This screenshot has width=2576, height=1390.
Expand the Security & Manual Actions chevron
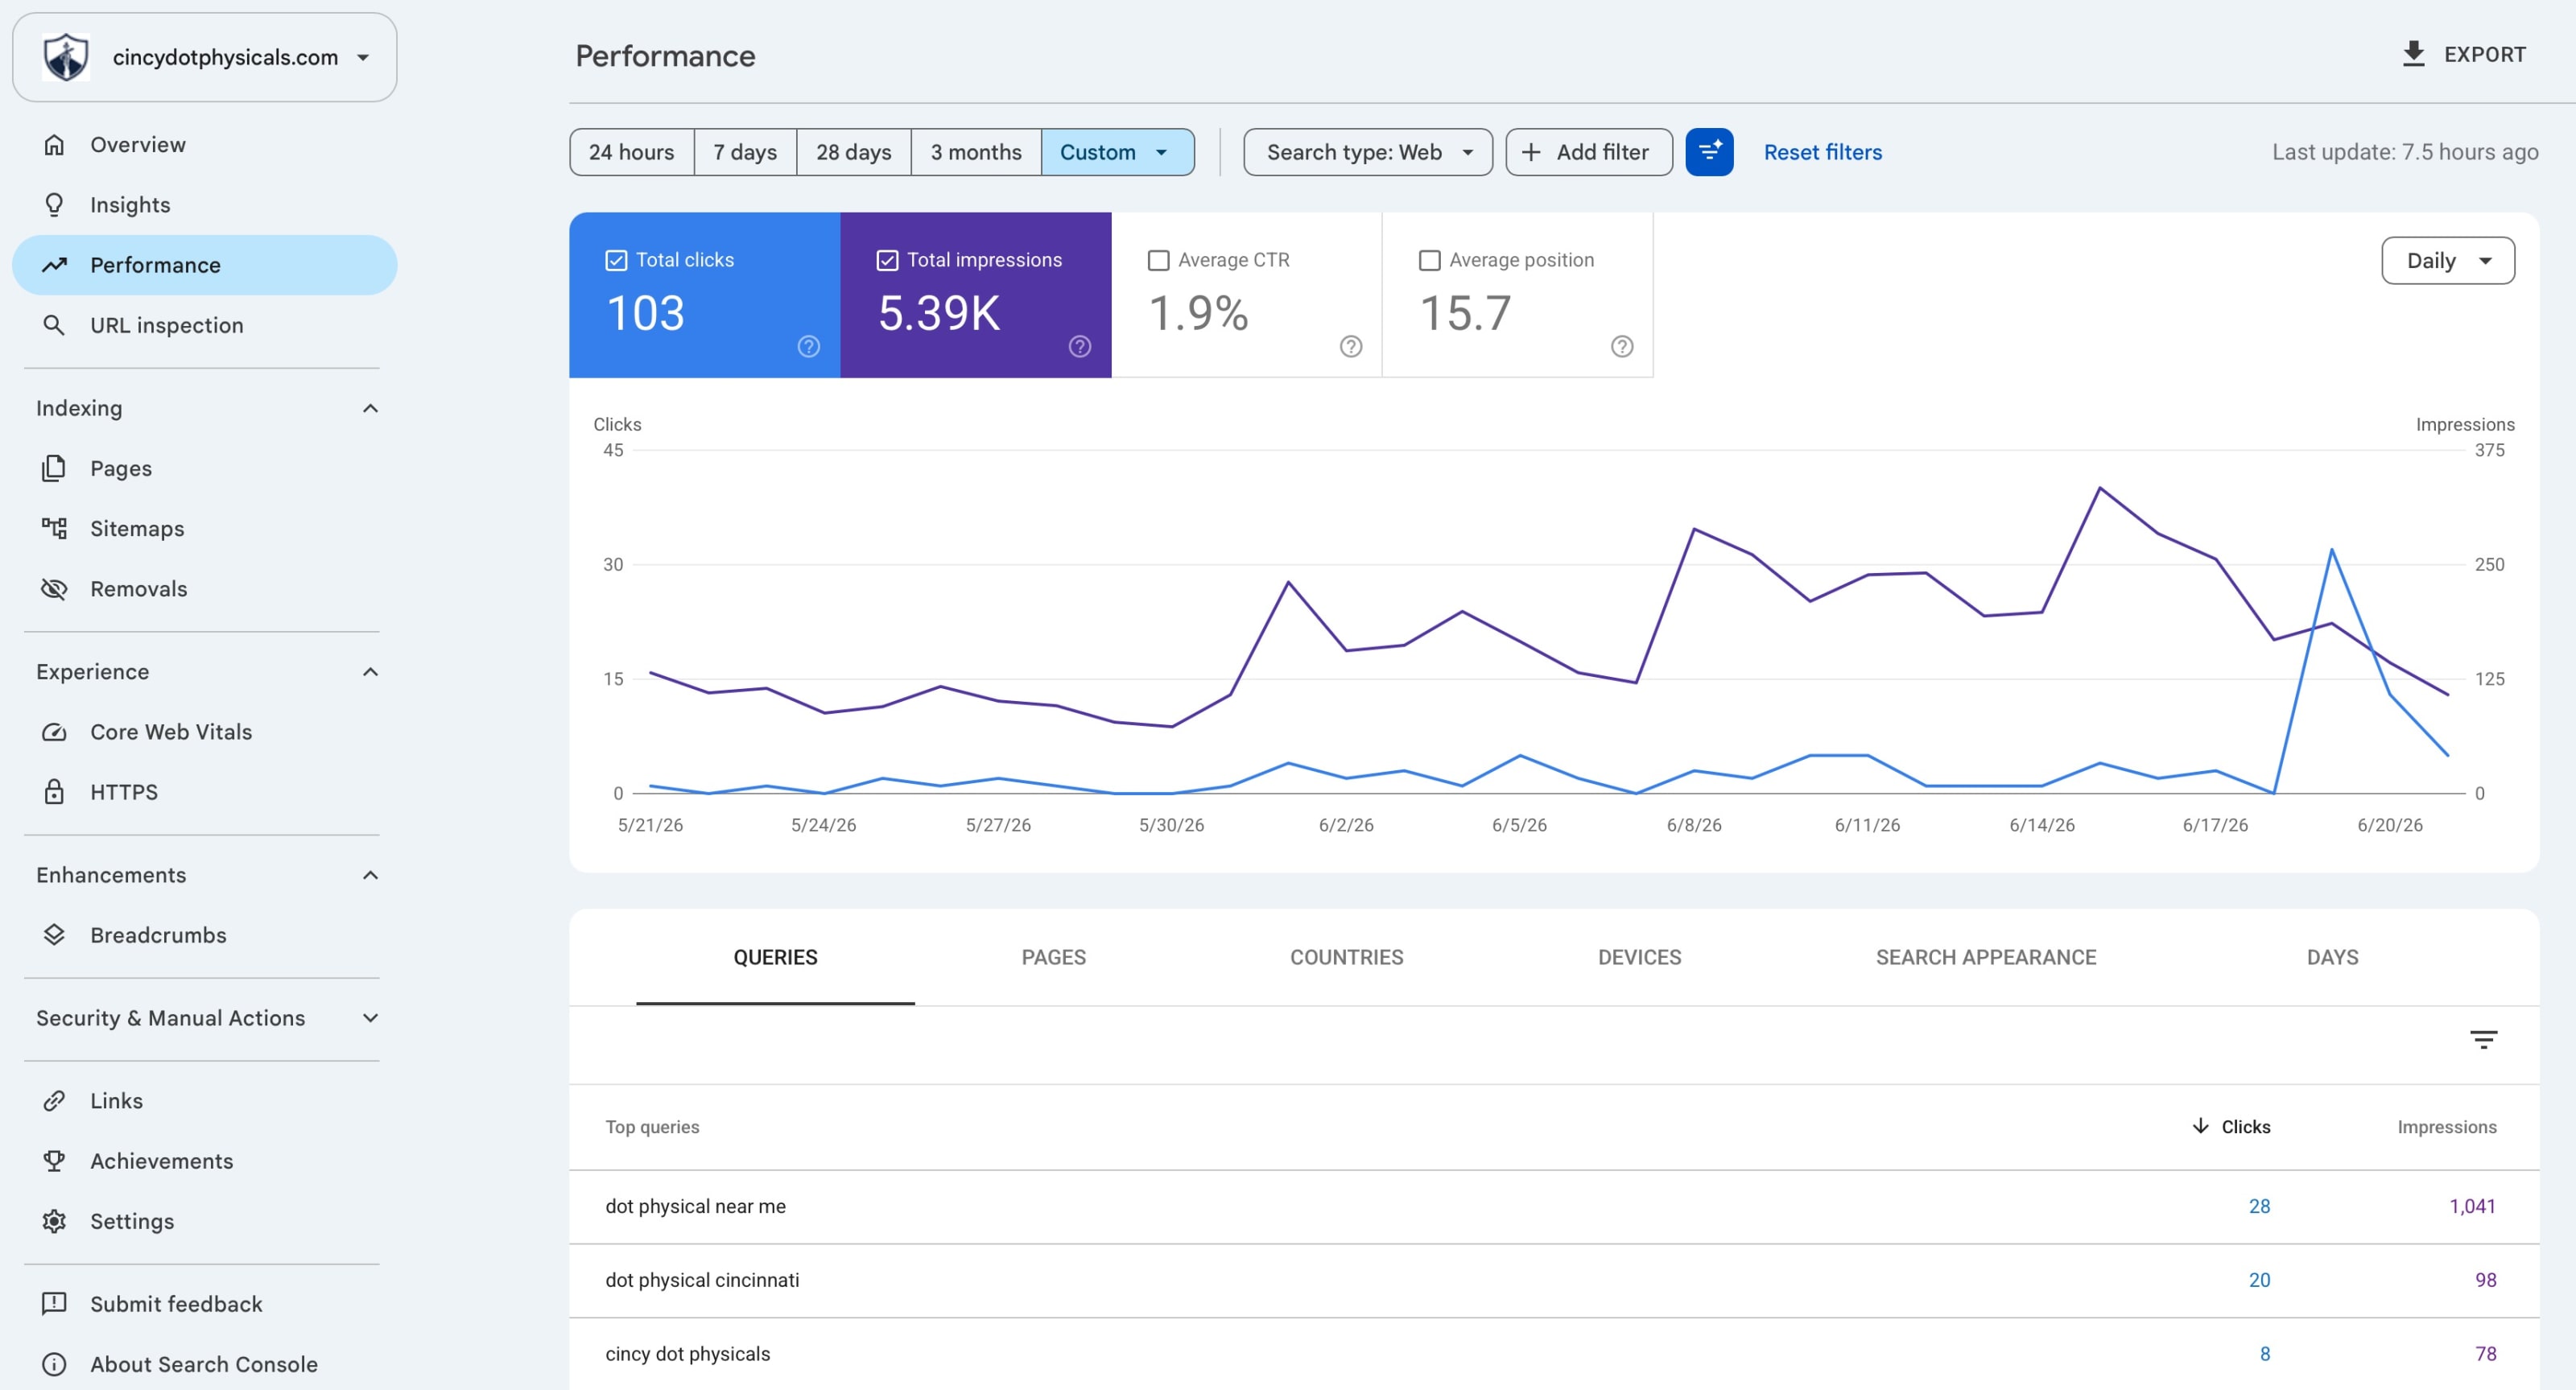pyautogui.click(x=370, y=1018)
